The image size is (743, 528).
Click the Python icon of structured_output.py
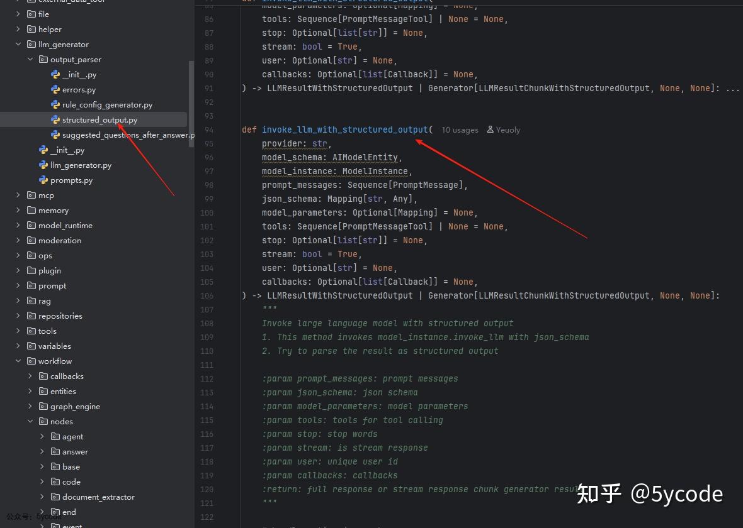[x=55, y=119]
